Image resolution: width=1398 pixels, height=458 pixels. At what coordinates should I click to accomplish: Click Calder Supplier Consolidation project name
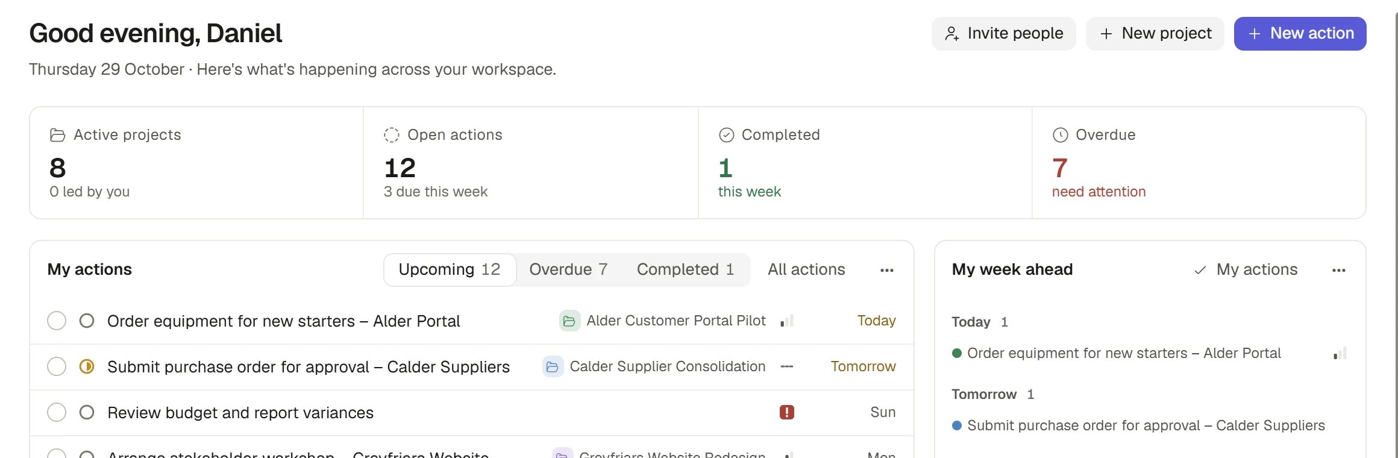pos(668,366)
